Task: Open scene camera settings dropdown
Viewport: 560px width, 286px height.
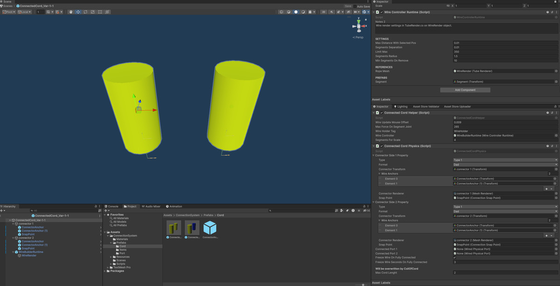Action: pyautogui.click(x=357, y=12)
